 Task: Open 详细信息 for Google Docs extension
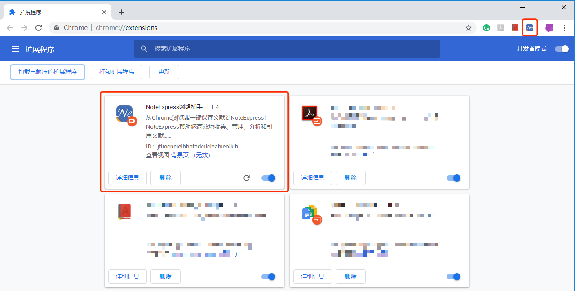(313, 276)
